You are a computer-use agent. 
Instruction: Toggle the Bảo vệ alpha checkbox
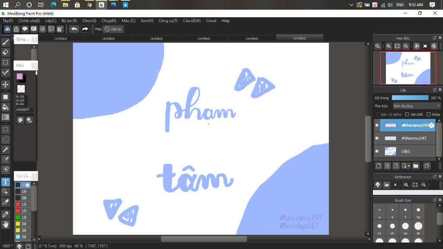tap(377, 114)
